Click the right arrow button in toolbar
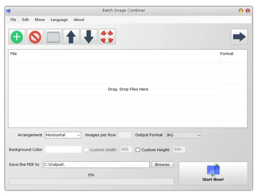Viewport: 258px width, 193px height. click(x=239, y=37)
